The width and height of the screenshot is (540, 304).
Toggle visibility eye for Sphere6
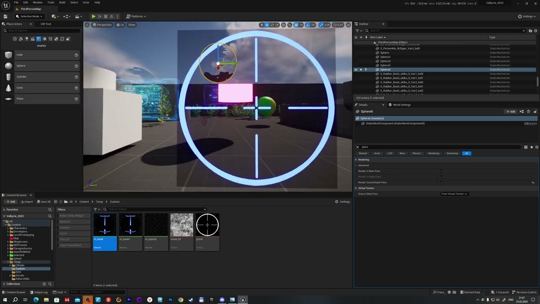356,70
